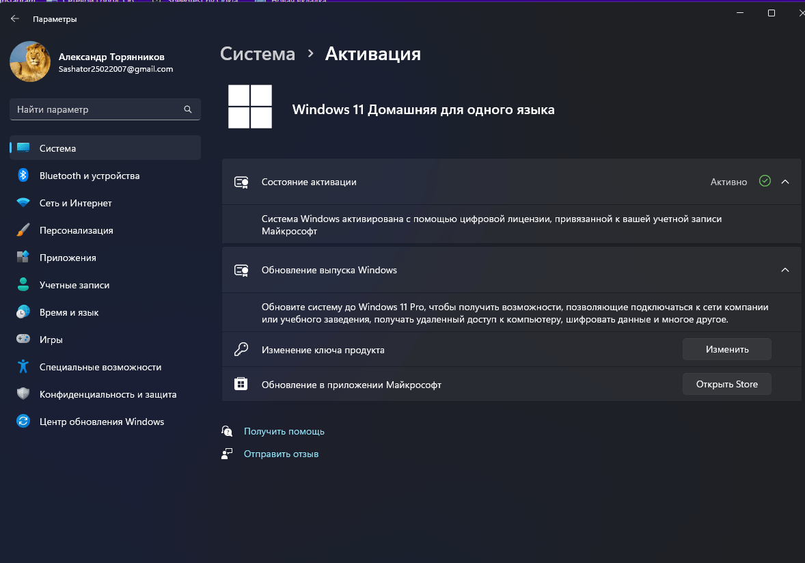This screenshot has width=805, height=563.
Task: Click the certificate icon beside Состояние активации
Action: pyautogui.click(x=241, y=182)
